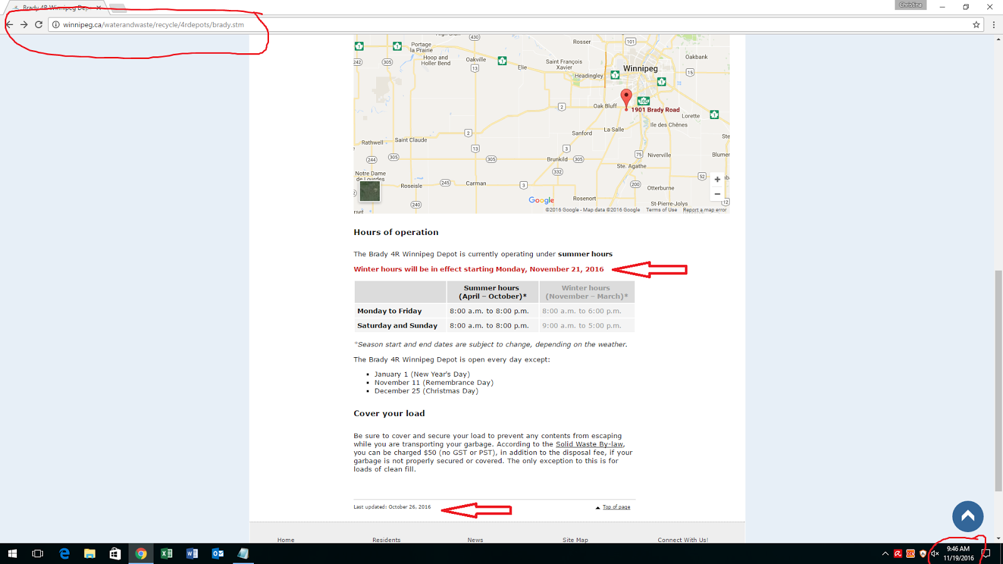Open the Site Map footer link
The width and height of the screenshot is (1003, 564).
tap(575, 540)
